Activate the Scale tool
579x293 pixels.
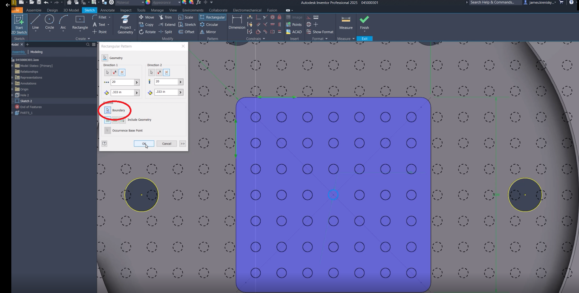(186, 17)
